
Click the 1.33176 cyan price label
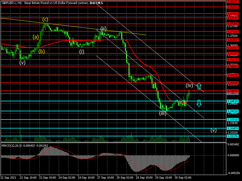click(x=233, y=136)
